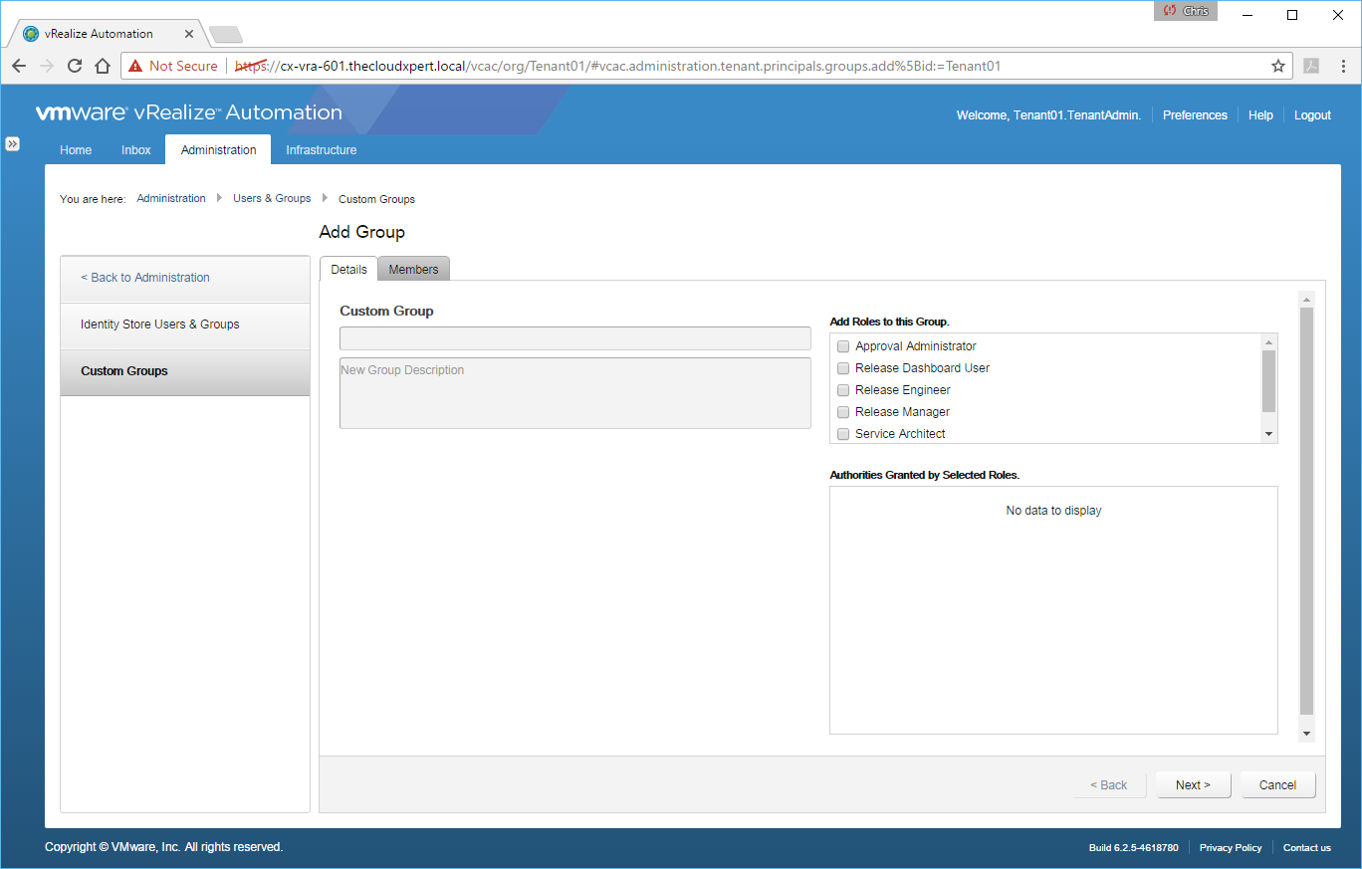Bookmark page with the star icon
The height and width of the screenshot is (869, 1362).
(x=1278, y=66)
